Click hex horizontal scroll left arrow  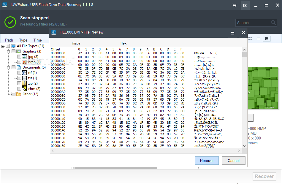(53, 150)
